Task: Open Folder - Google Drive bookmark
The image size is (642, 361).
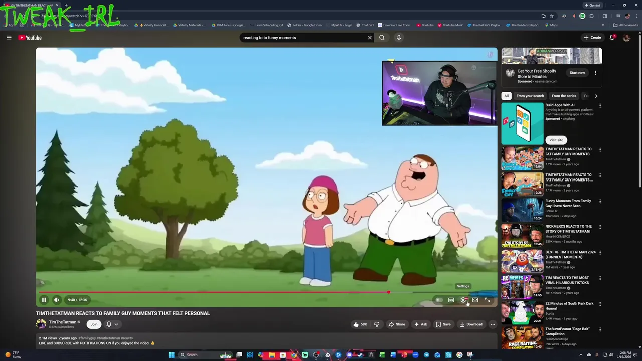Action: 304,25
